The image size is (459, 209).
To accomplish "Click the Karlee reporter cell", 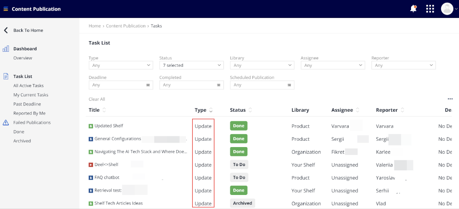I will click(383, 152).
